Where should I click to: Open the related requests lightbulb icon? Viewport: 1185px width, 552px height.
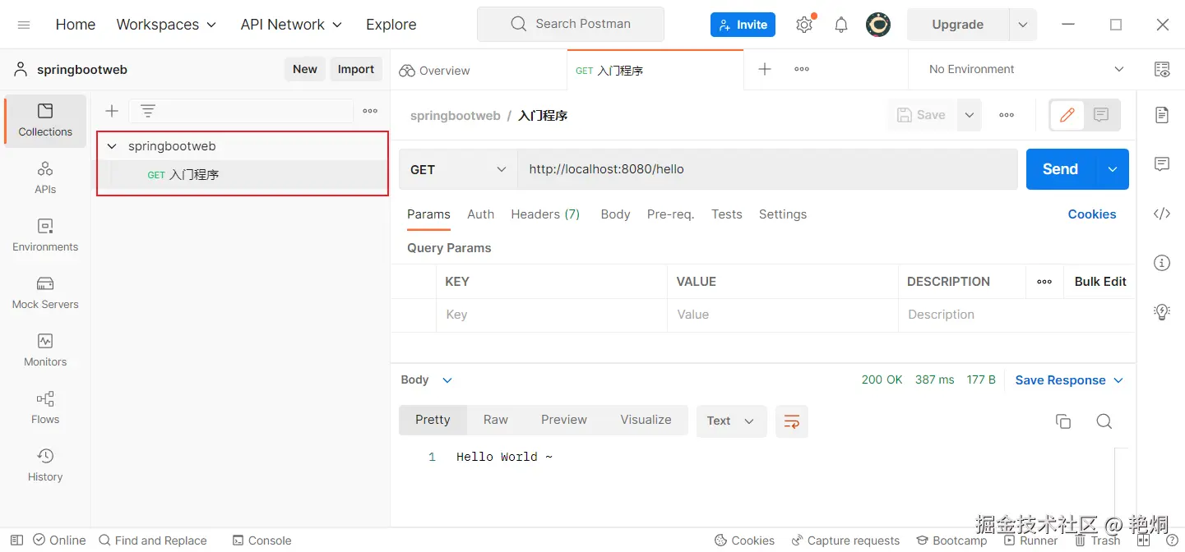pos(1162,311)
